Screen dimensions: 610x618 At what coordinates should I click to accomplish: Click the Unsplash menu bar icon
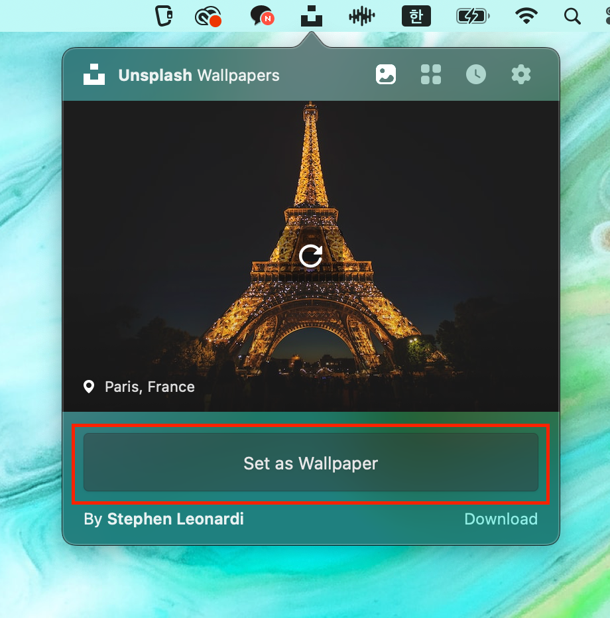tap(312, 16)
